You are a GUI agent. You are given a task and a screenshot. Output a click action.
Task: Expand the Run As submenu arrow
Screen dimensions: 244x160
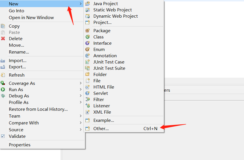tap(81, 89)
